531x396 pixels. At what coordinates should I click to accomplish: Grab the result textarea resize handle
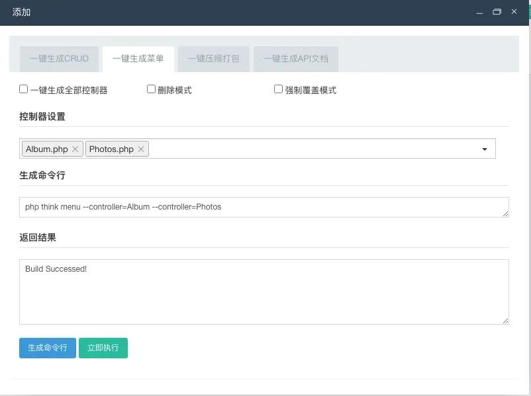click(505, 321)
